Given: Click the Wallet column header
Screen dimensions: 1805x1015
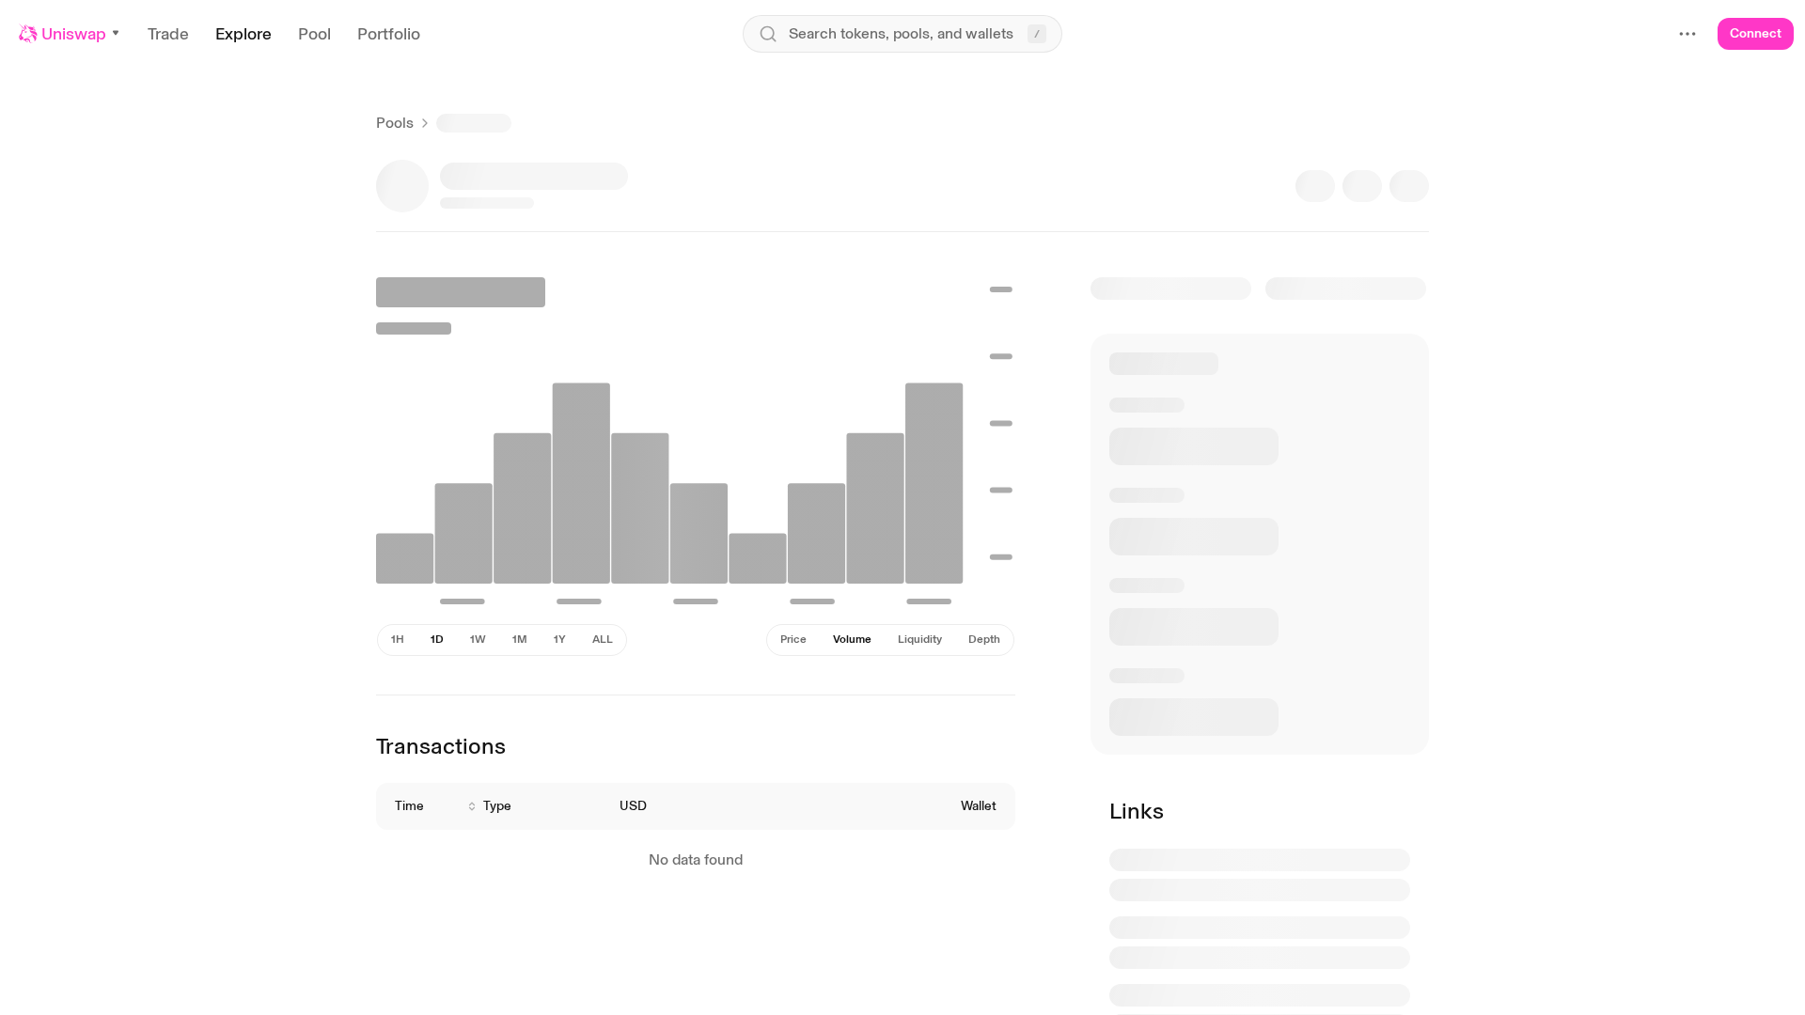Looking at the screenshot, I should [x=979, y=806].
